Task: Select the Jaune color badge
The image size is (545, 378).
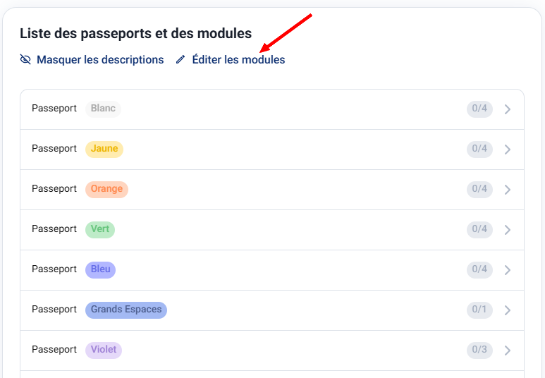Action: pyautogui.click(x=104, y=149)
